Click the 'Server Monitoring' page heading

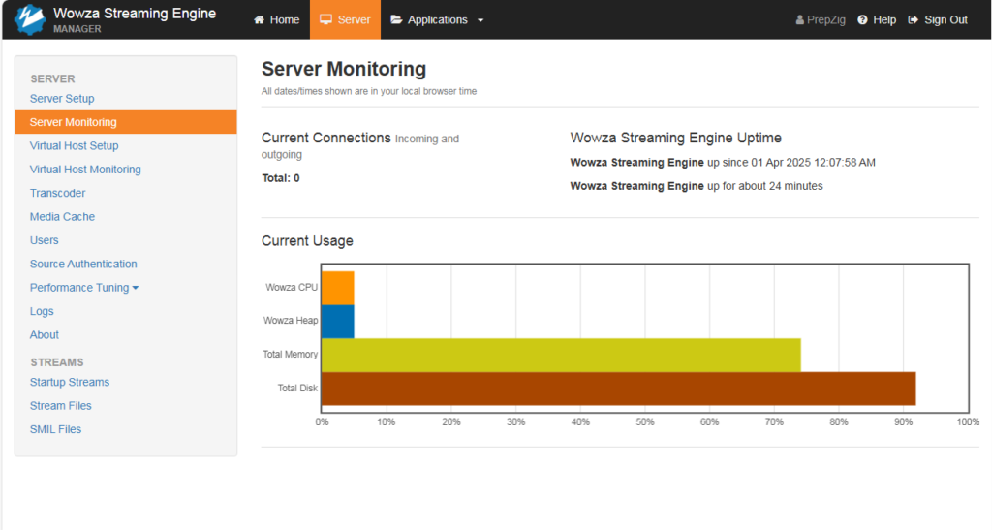(x=344, y=69)
